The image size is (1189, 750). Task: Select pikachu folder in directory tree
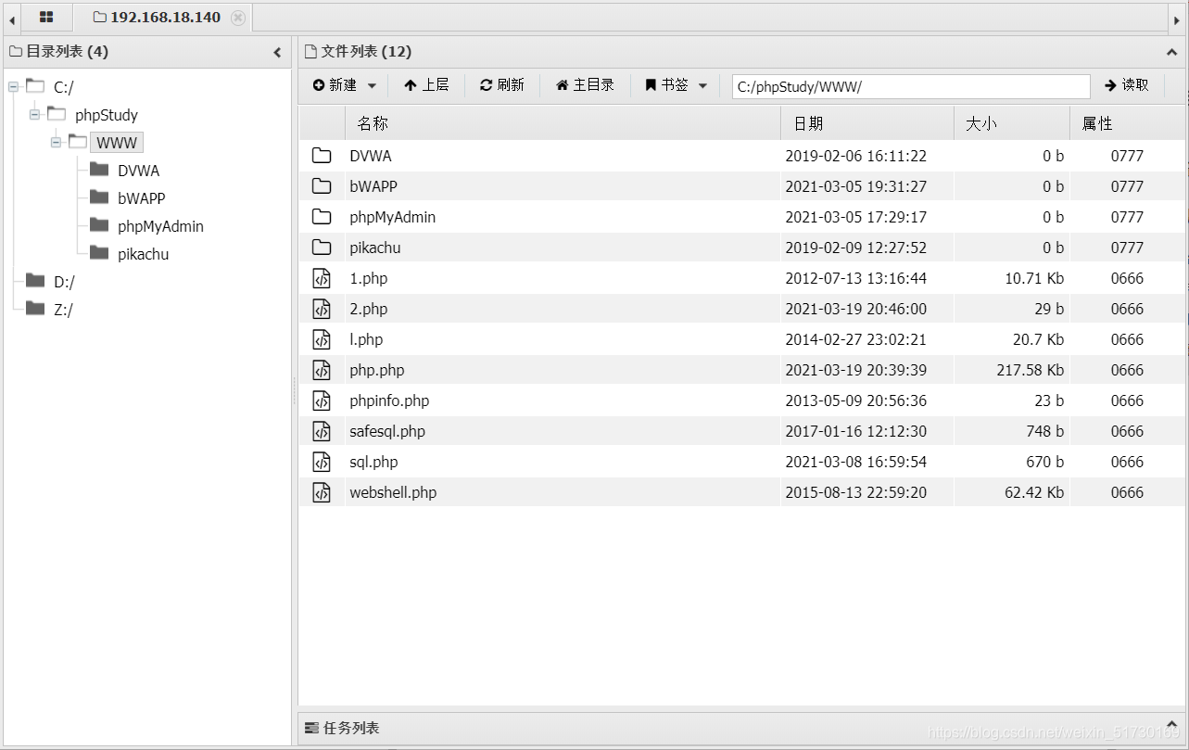(144, 254)
